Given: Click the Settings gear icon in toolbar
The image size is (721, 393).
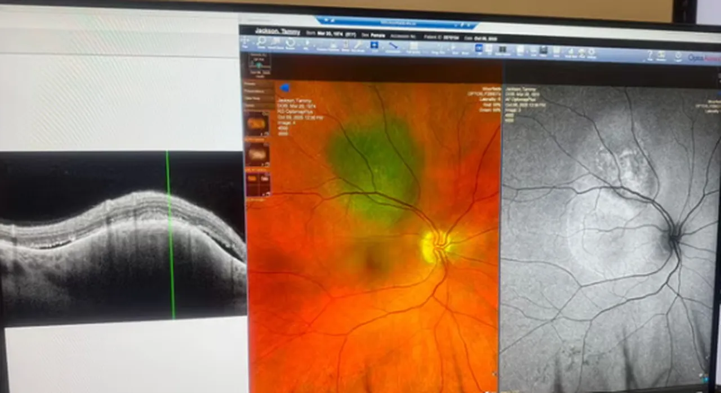Looking at the screenshot, I should click(591, 52).
